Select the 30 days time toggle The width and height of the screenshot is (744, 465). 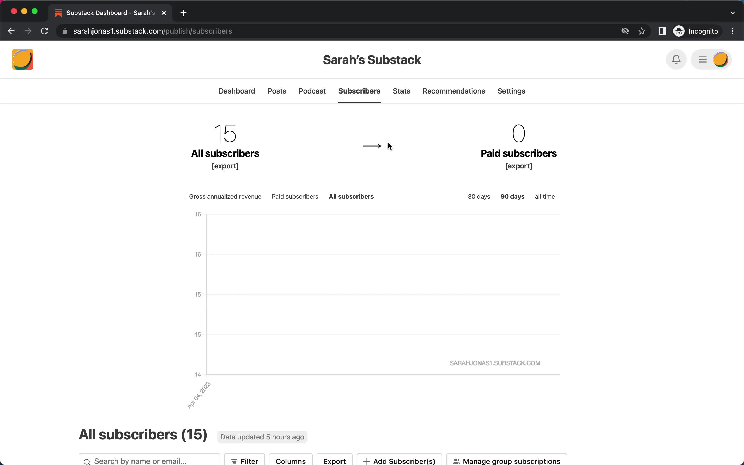(479, 197)
